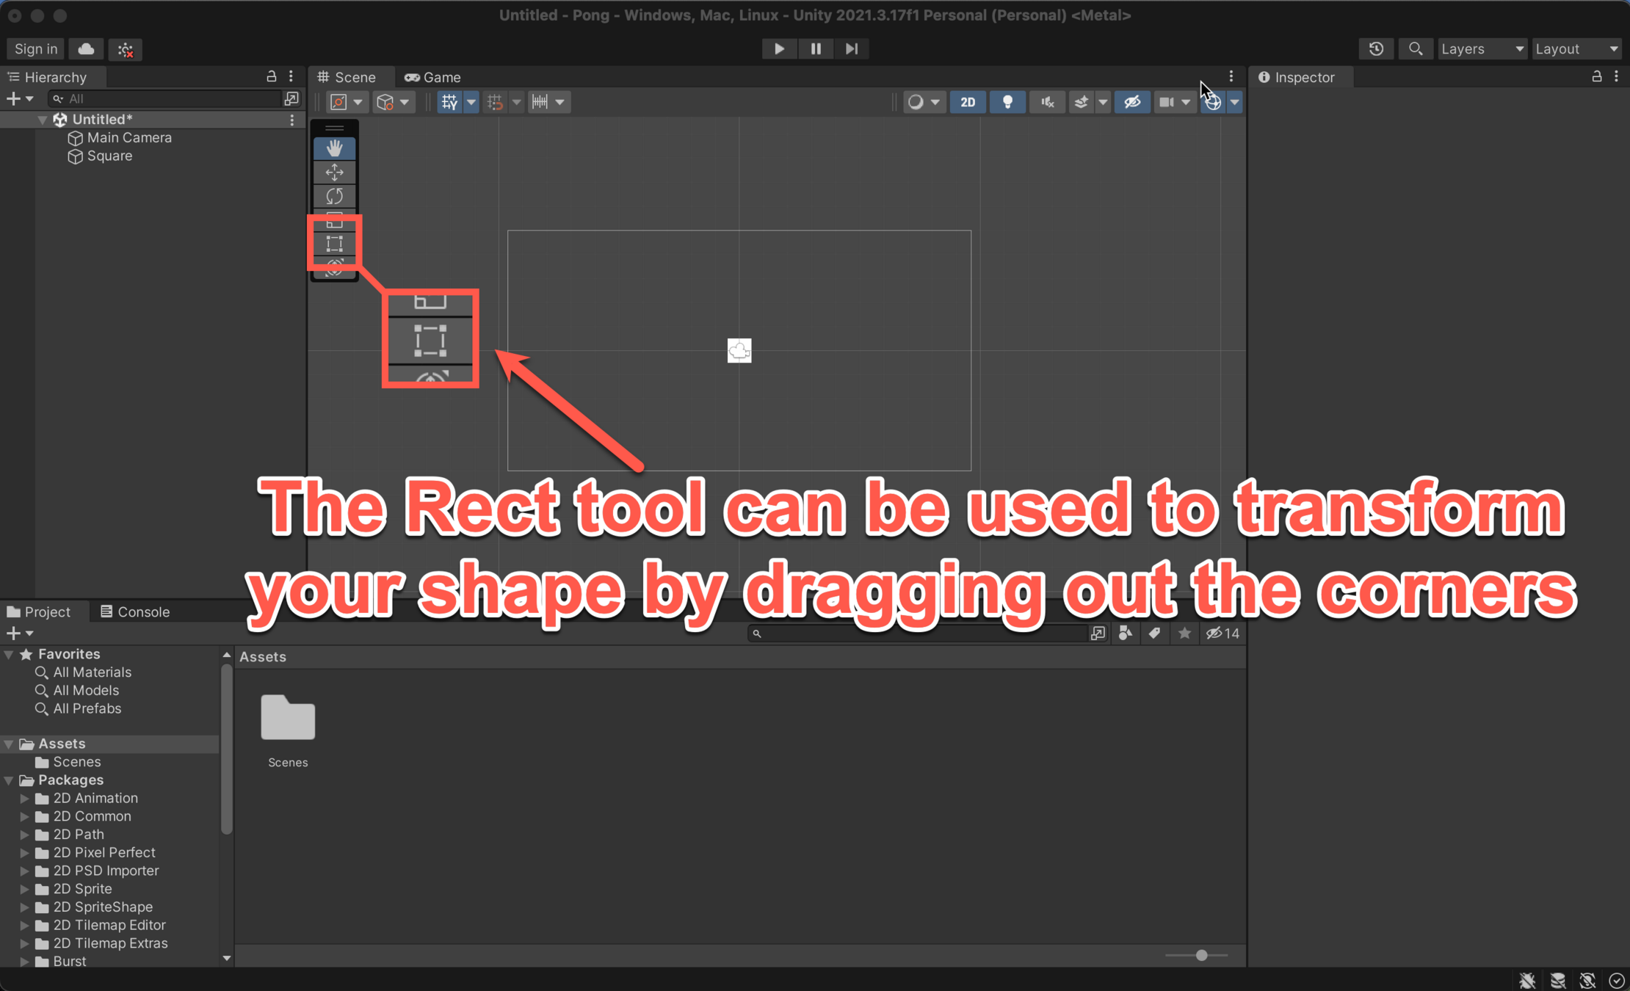The height and width of the screenshot is (991, 1630).
Task: Toggle scene lighting bulb
Action: (1007, 102)
